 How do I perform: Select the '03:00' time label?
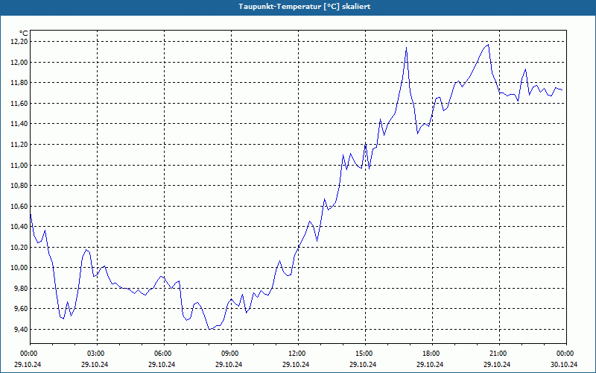click(95, 354)
